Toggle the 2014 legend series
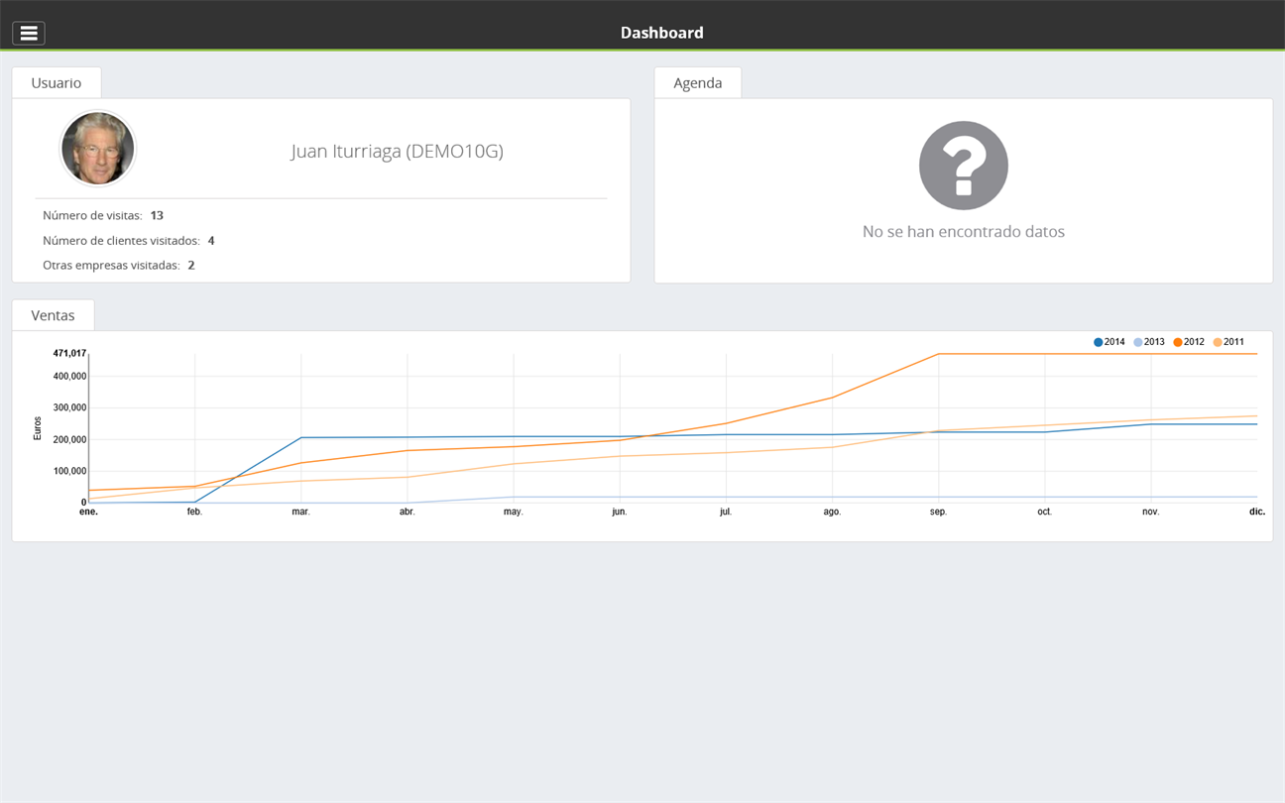 pos(1110,342)
